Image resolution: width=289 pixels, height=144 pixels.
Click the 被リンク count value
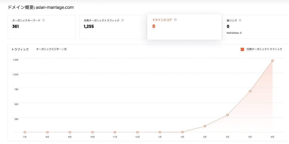click(x=228, y=27)
